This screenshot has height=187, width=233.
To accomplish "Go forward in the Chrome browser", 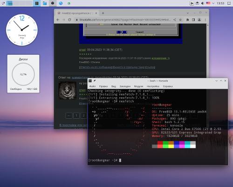I will (64, 20).
